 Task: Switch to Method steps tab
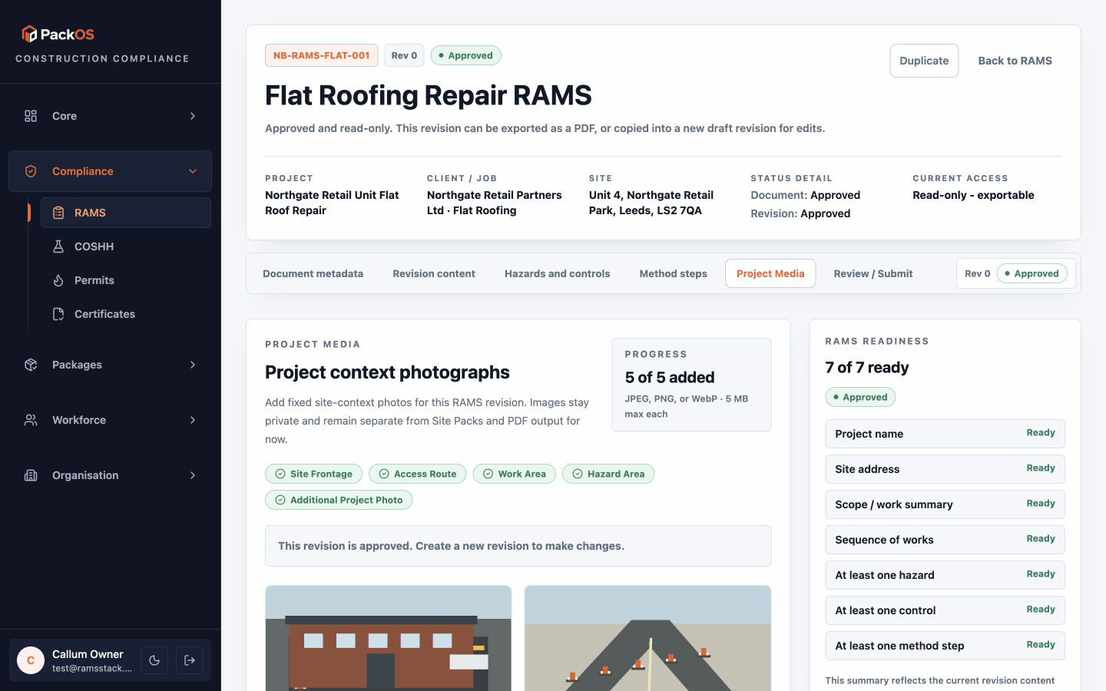[673, 273]
